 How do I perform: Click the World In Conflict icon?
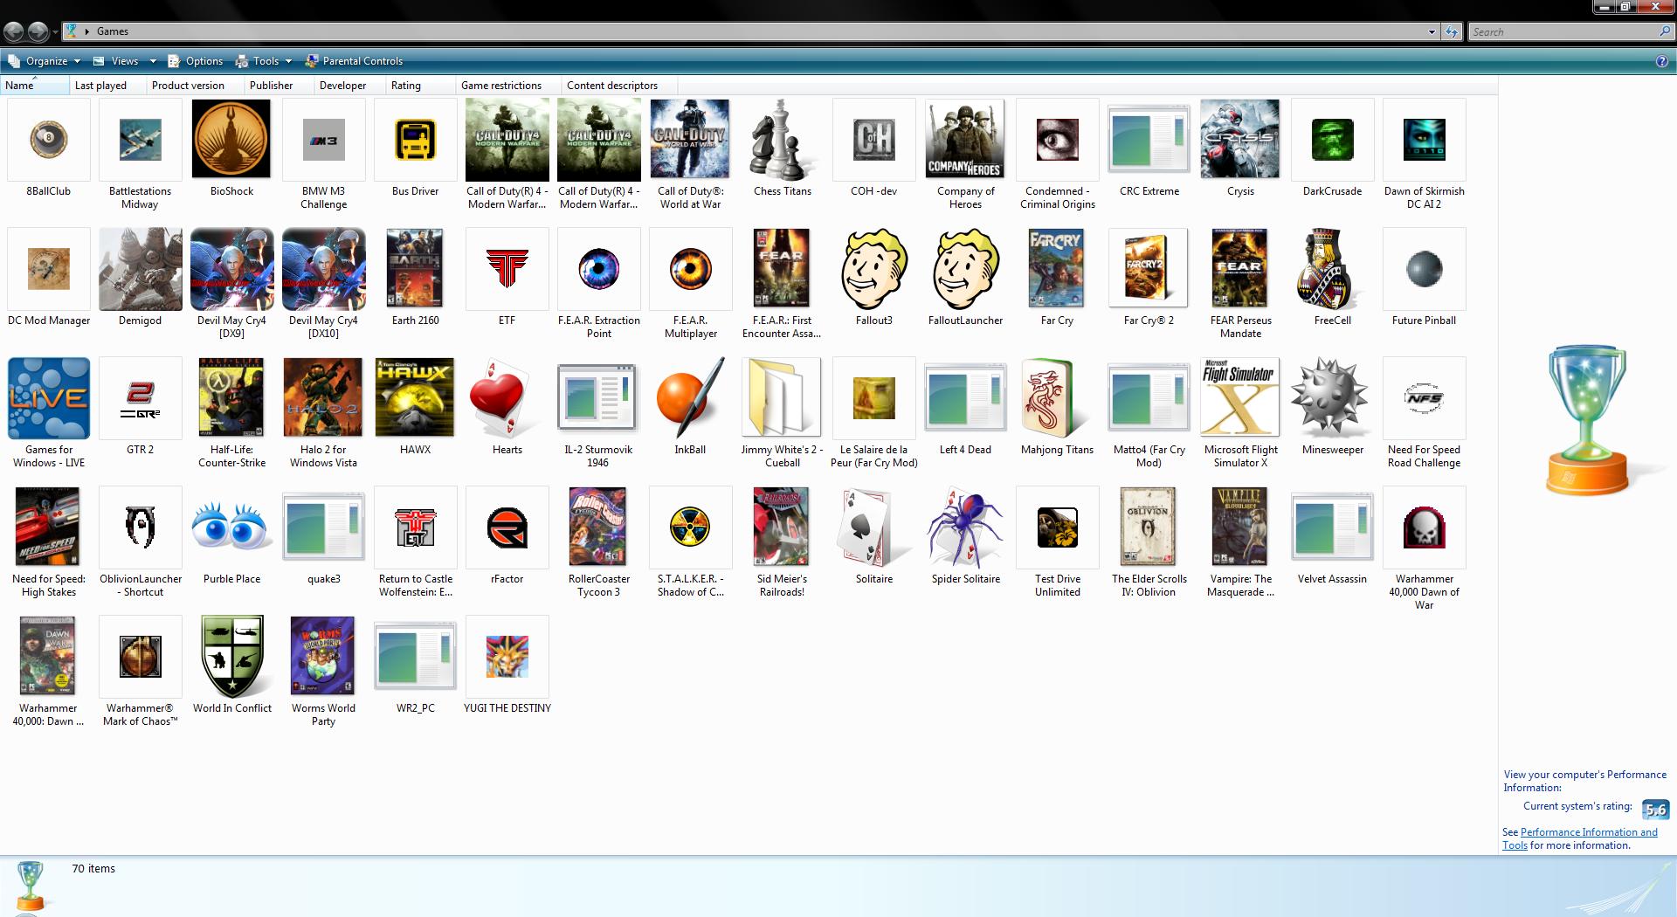click(x=231, y=657)
